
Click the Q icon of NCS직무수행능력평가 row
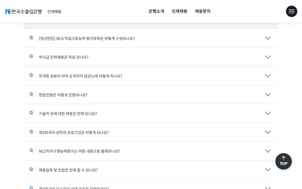click(31, 150)
